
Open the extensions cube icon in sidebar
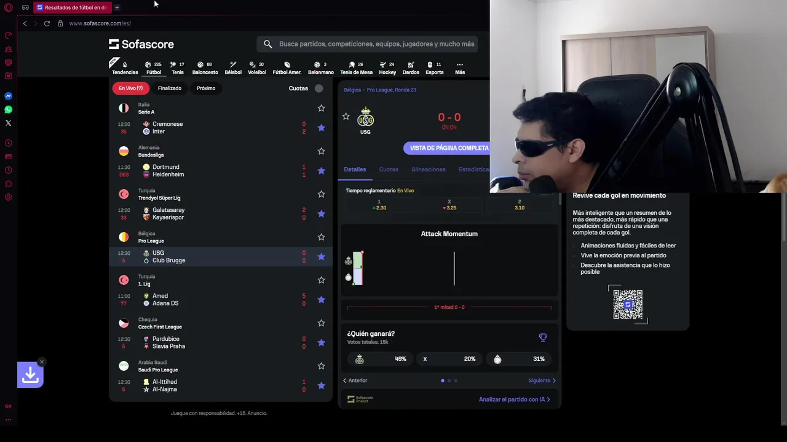(9, 184)
